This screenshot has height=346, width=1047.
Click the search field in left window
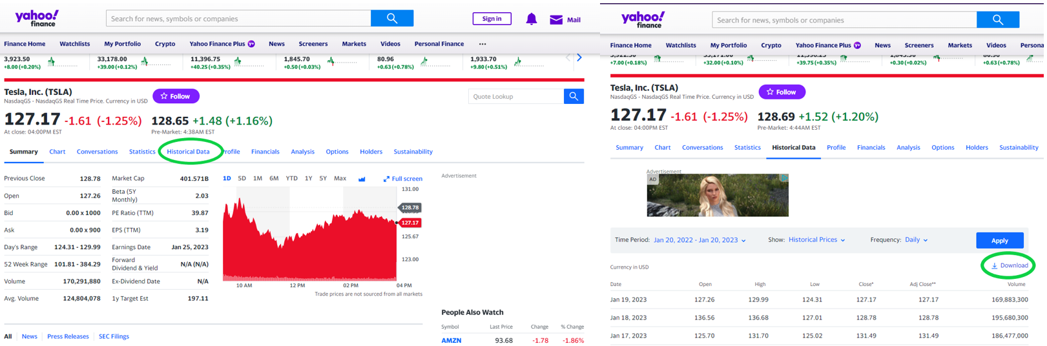coord(238,18)
